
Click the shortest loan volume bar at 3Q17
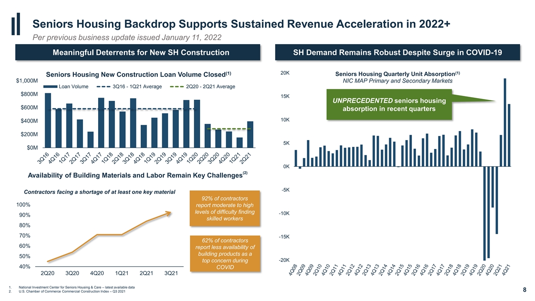[x=91, y=139]
